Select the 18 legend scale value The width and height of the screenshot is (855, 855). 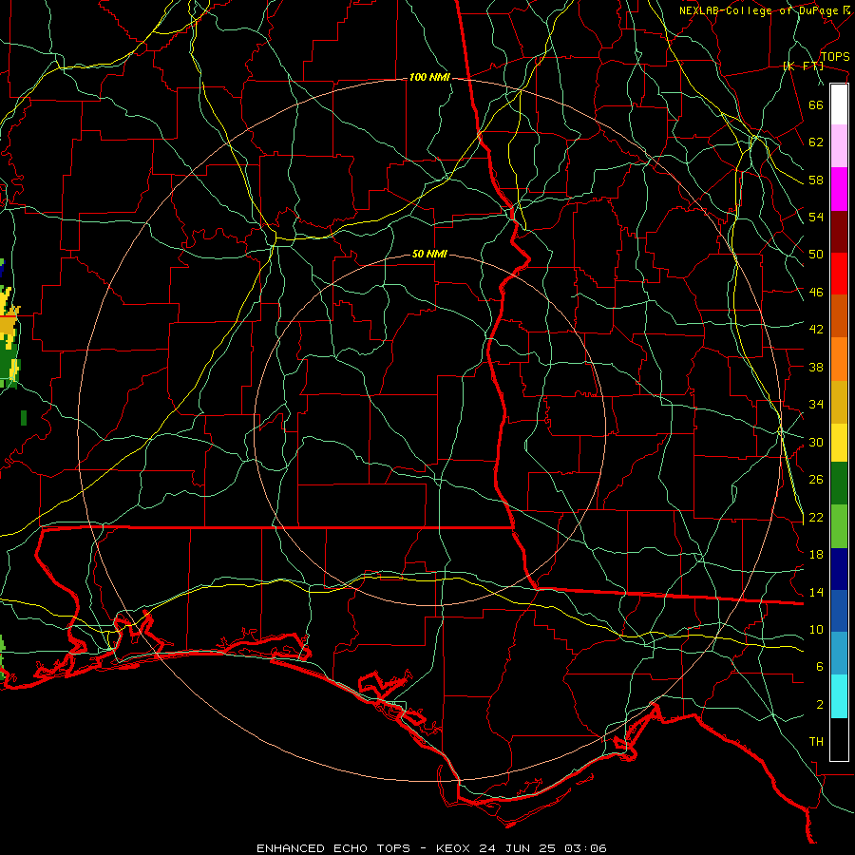click(x=816, y=555)
